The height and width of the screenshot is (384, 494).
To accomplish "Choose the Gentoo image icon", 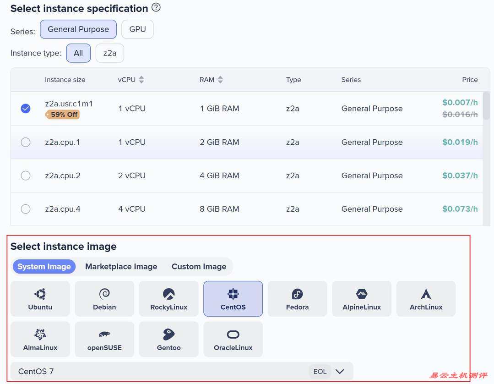I will click(169, 339).
